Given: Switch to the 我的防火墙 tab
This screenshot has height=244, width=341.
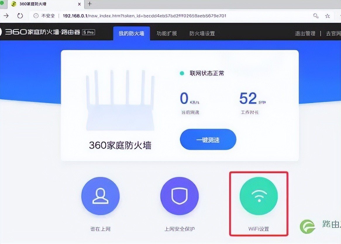Looking at the screenshot, I should tap(131, 33).
